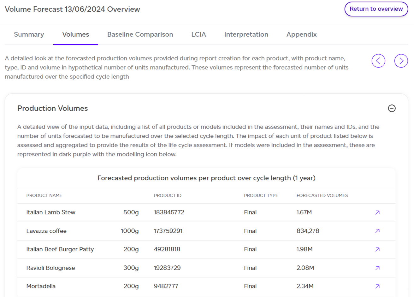Open the Baseline Comparison tab

point(140,34)
